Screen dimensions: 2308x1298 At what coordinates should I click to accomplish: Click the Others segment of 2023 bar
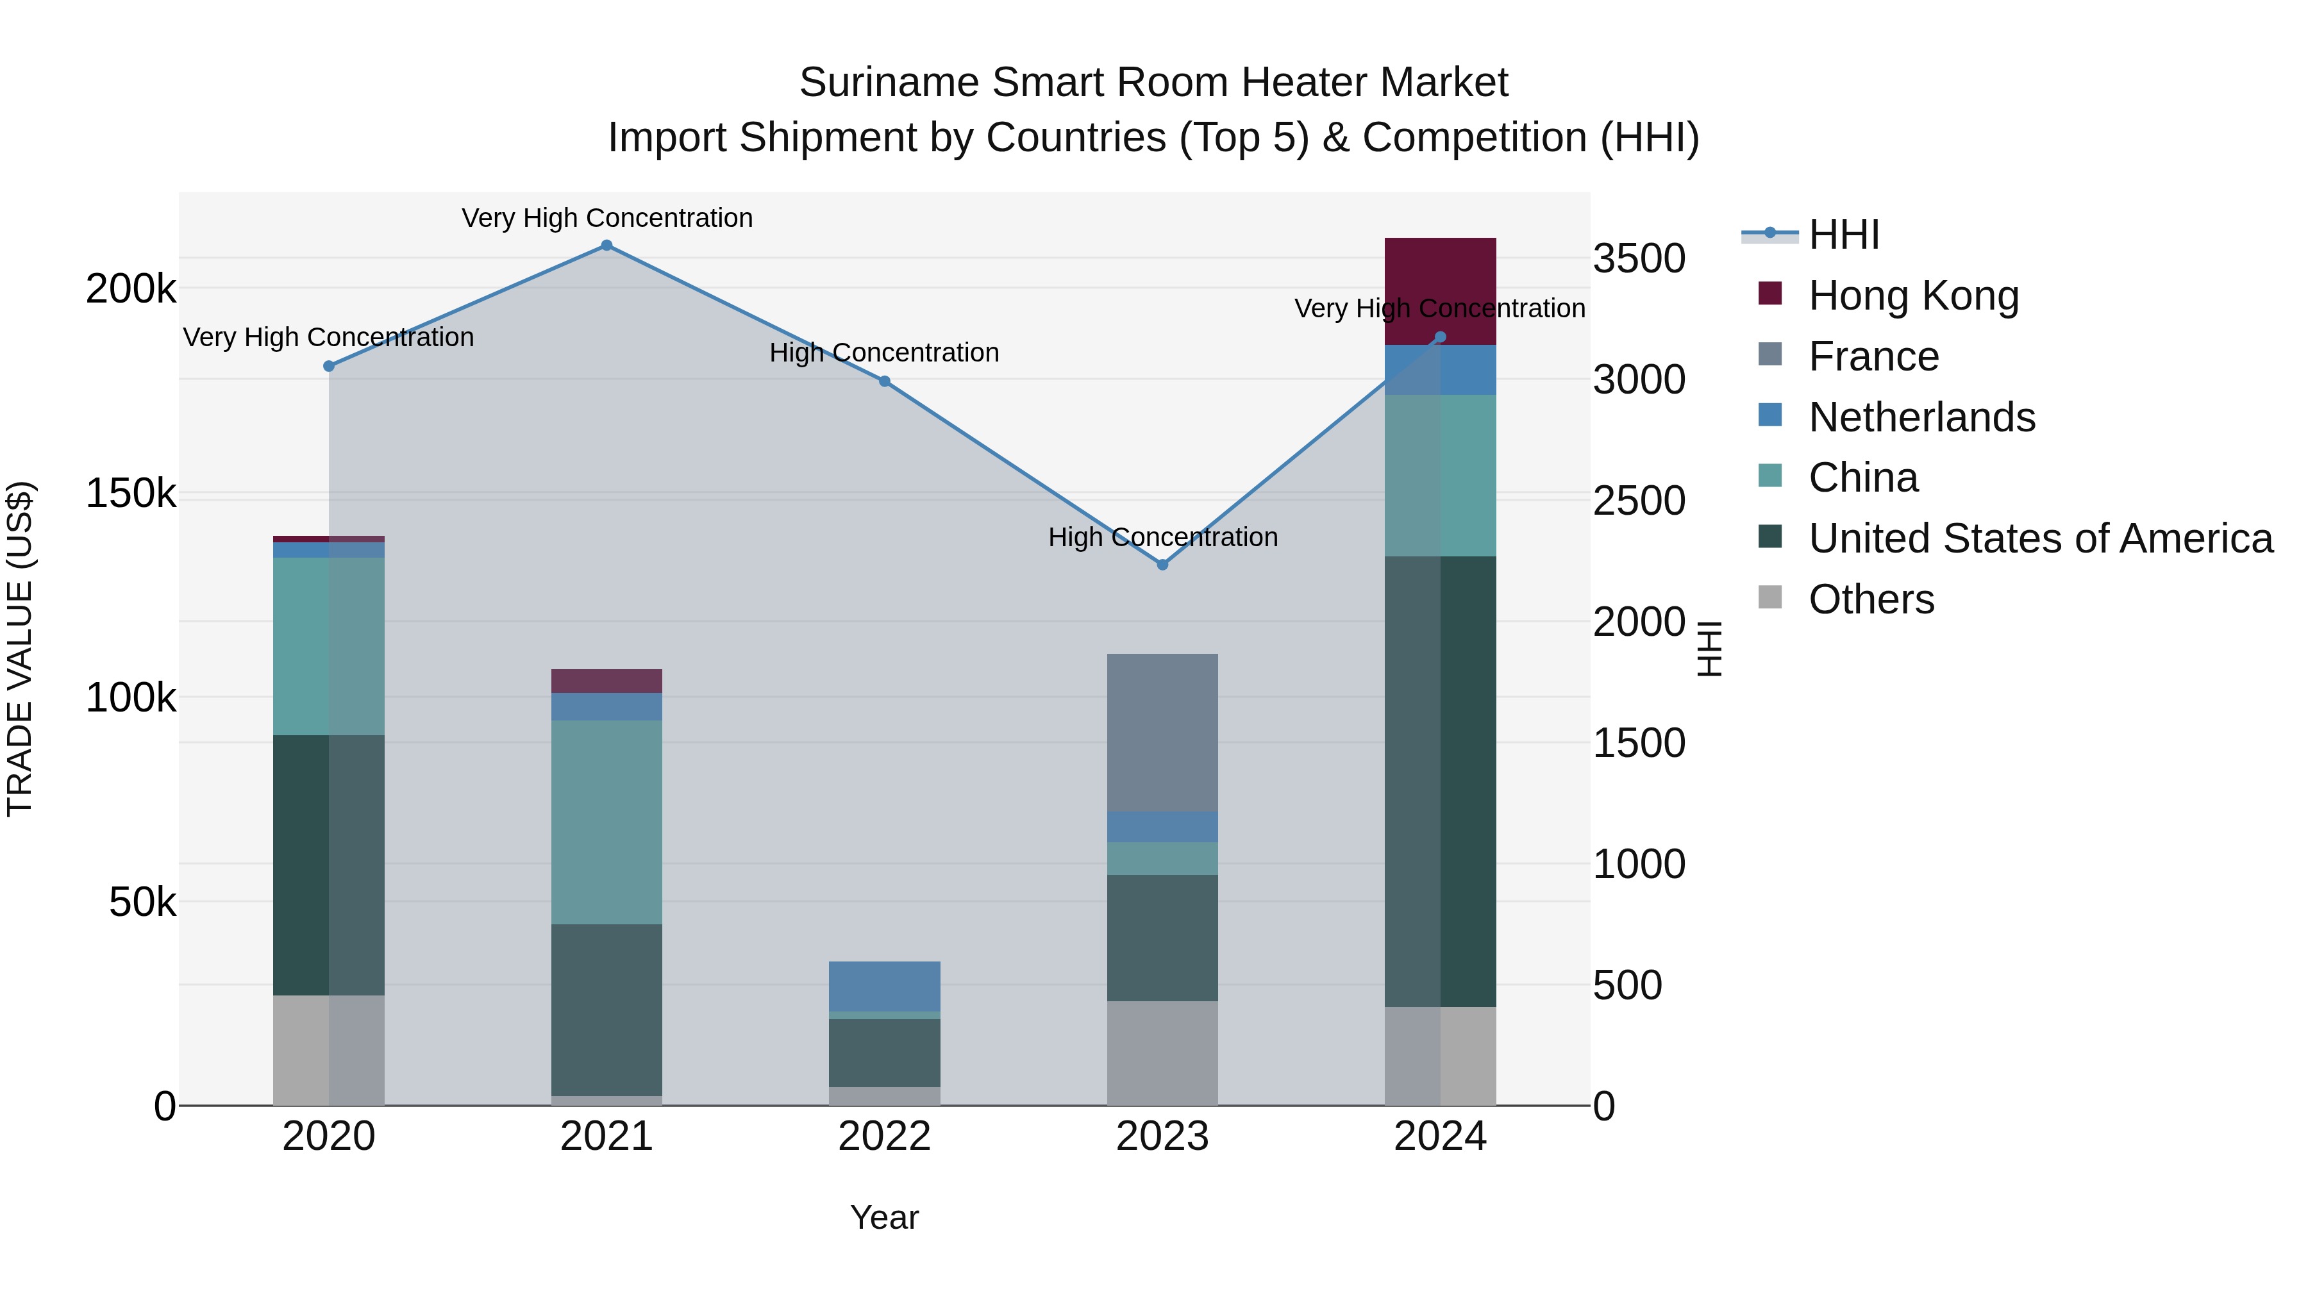point(1163,1053)
